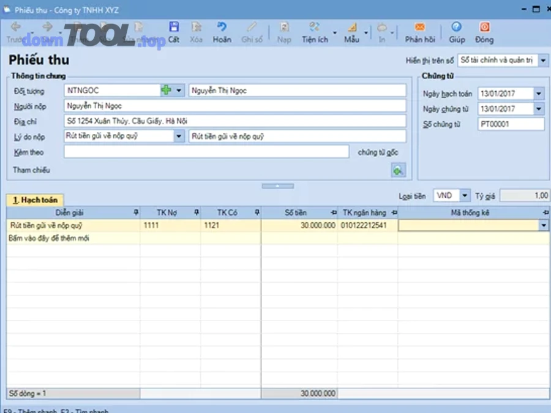The height and width of the screenshot is (413, 551).
Task: Collapse the general info panel bar
Action: [277, 186]
